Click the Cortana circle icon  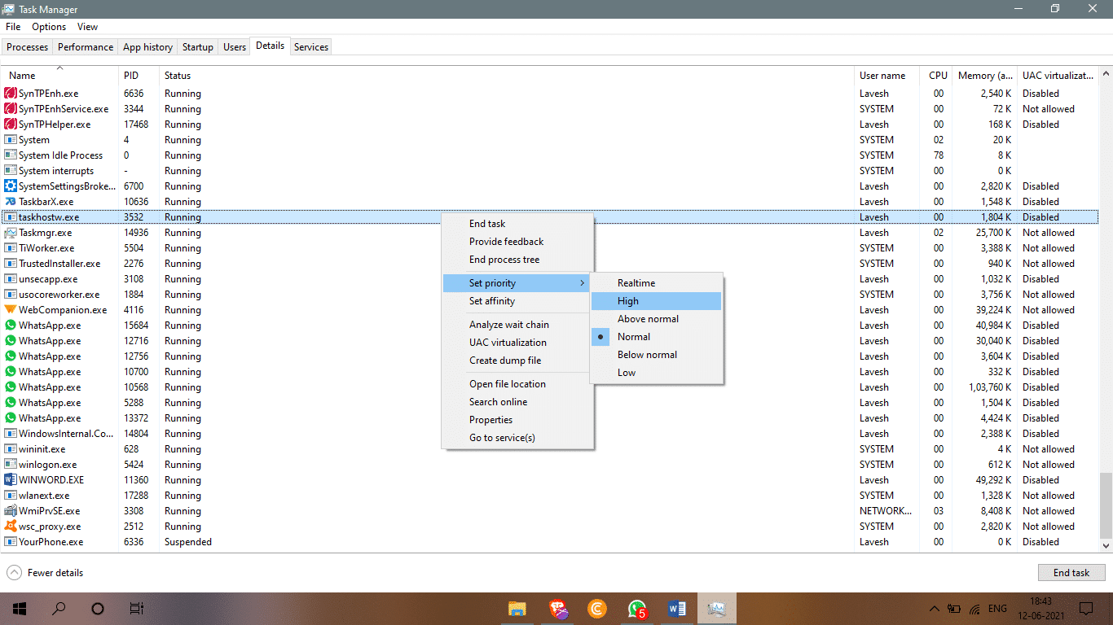(x=98, y=609)
